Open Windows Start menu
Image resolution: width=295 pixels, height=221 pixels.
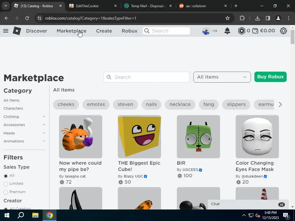click(x=7, y=215)
